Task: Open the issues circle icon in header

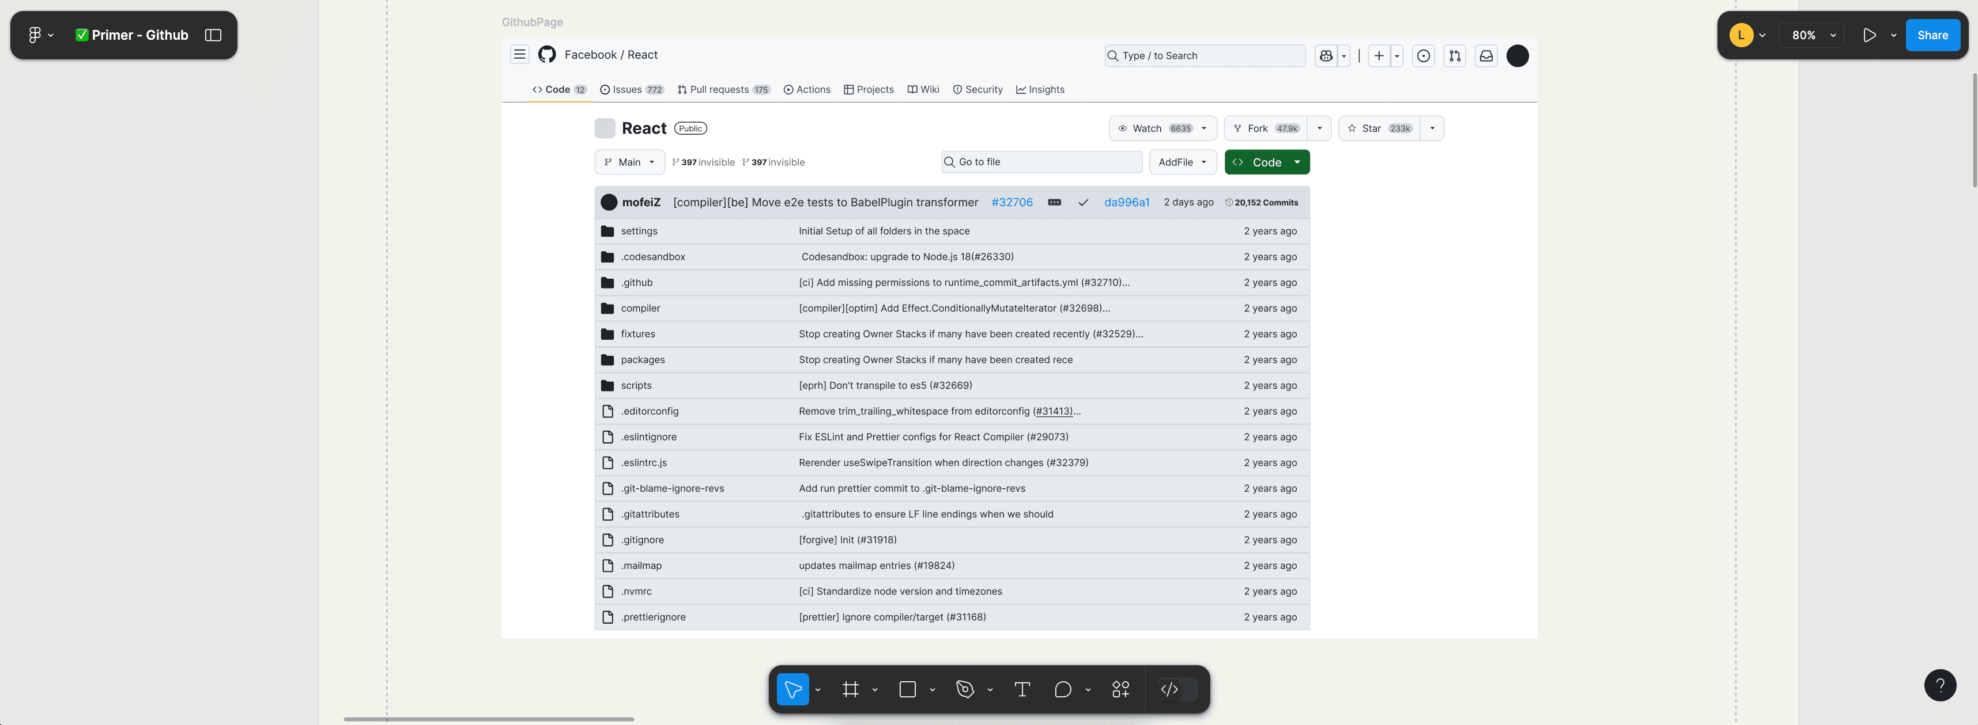Action: pyautogui.click(x=1423, y=55)
